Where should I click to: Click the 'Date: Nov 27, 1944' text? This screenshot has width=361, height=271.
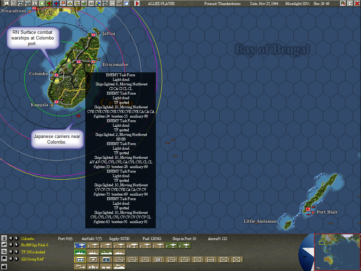pos(264,4)
